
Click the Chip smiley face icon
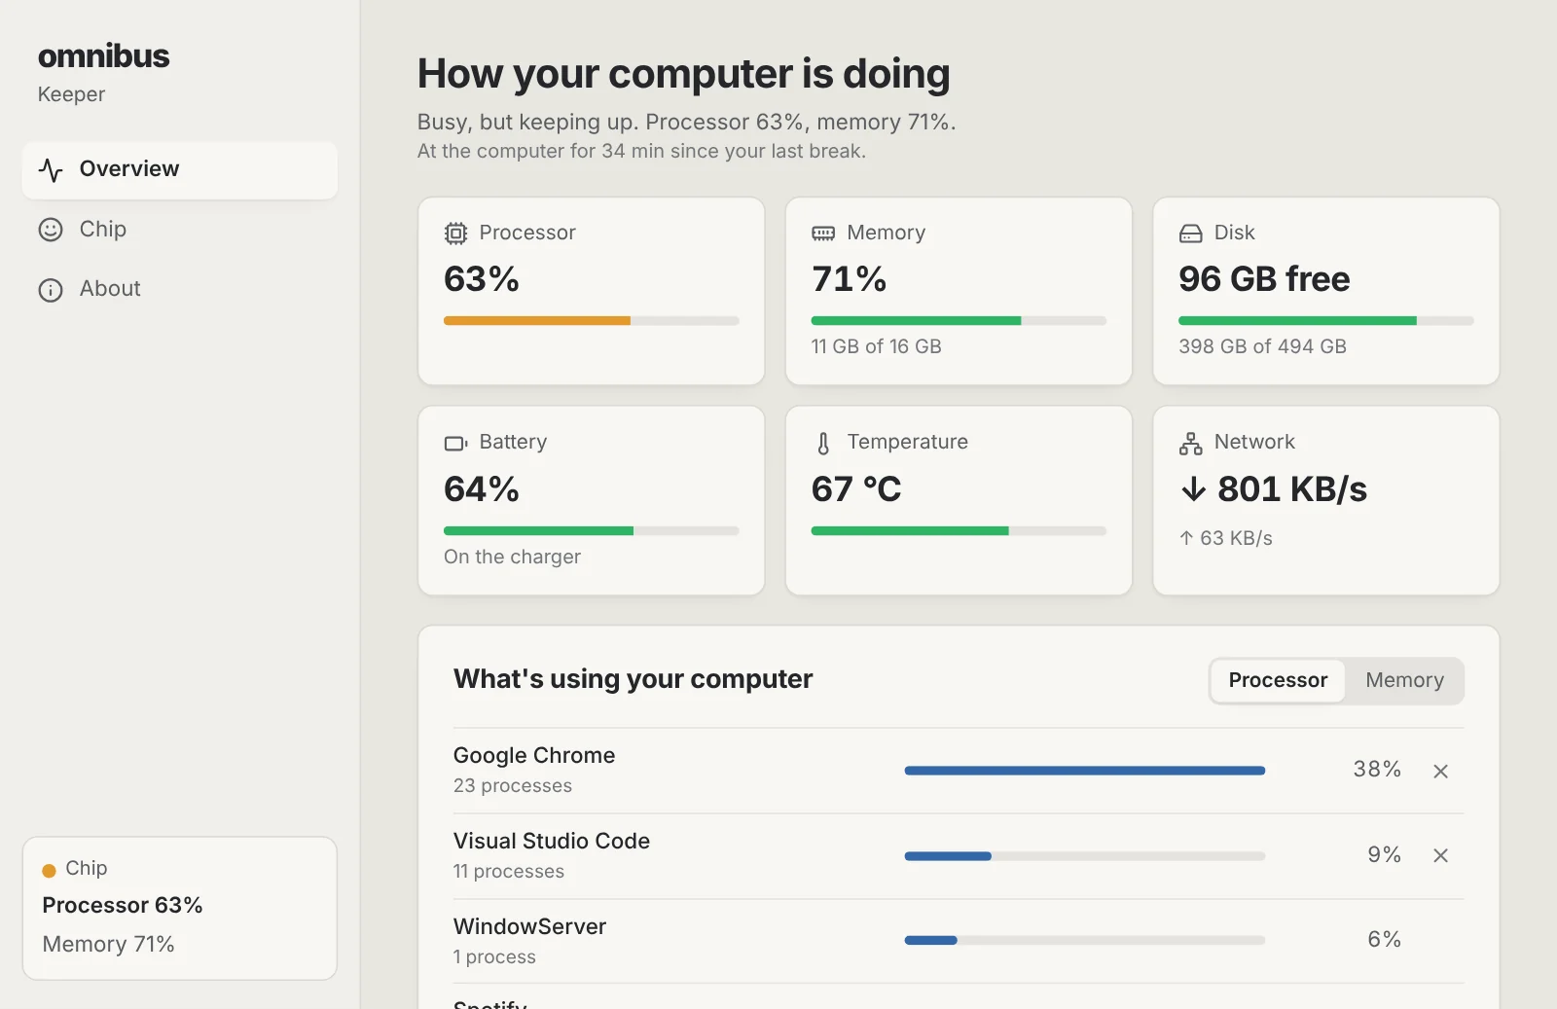[x=51, y=230]
